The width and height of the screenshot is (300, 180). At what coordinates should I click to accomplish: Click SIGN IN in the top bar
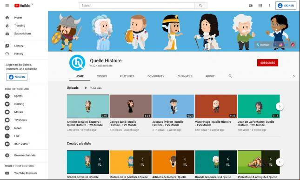[x=286, y=6]
